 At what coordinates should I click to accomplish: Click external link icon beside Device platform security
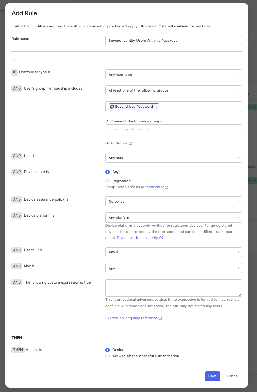coord(161,238)
